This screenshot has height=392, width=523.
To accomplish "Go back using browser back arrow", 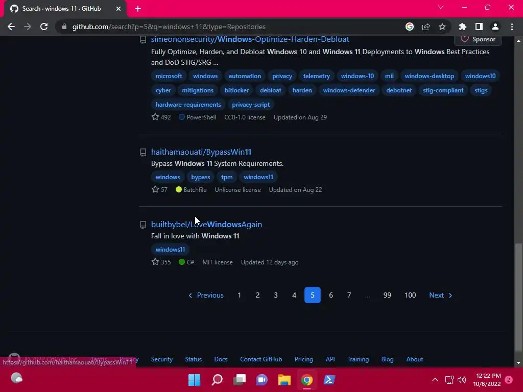I will coord(11,27).
